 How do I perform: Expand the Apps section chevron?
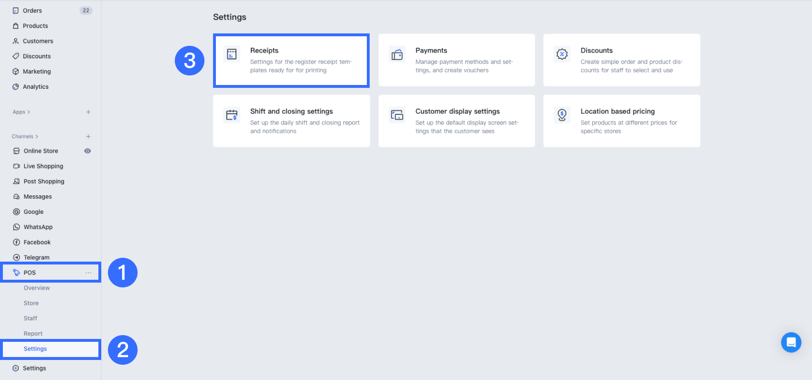pyautogui.click(x=29, y=112)
